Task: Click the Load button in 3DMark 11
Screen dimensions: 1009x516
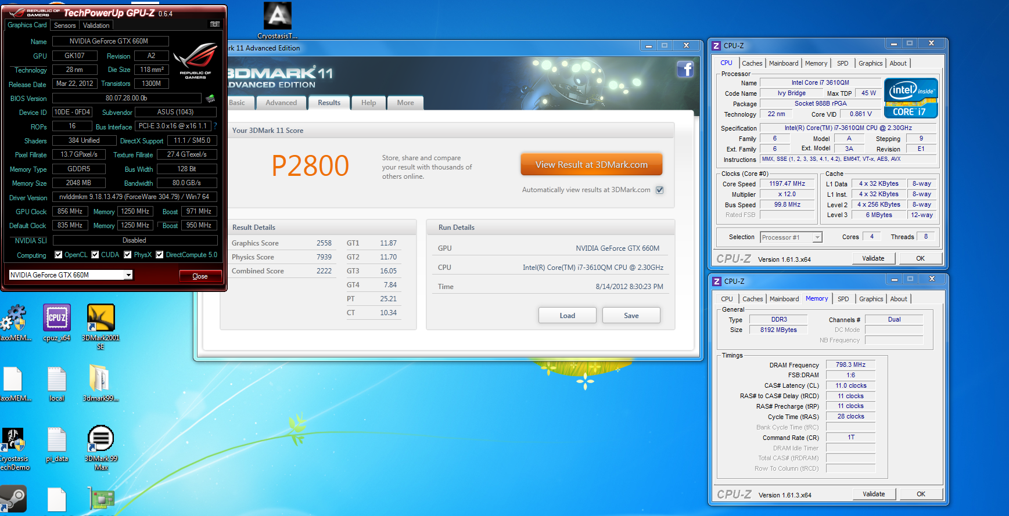Action: [568, 315]
